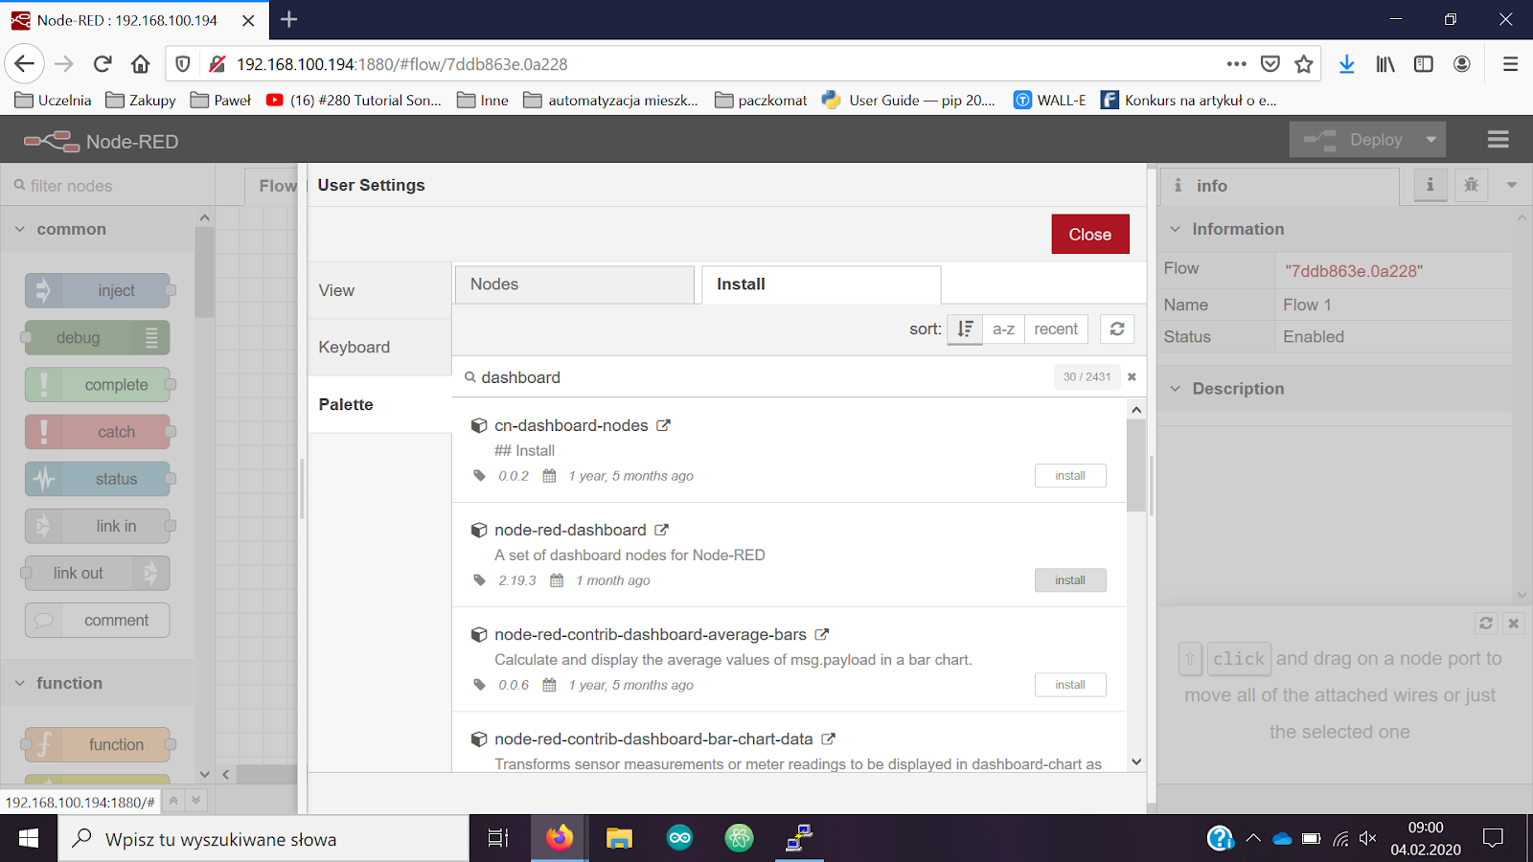This screenshot has width=1533, height=862.
Task: Click palette scrollbar down arrow
Action: point(204,774)
